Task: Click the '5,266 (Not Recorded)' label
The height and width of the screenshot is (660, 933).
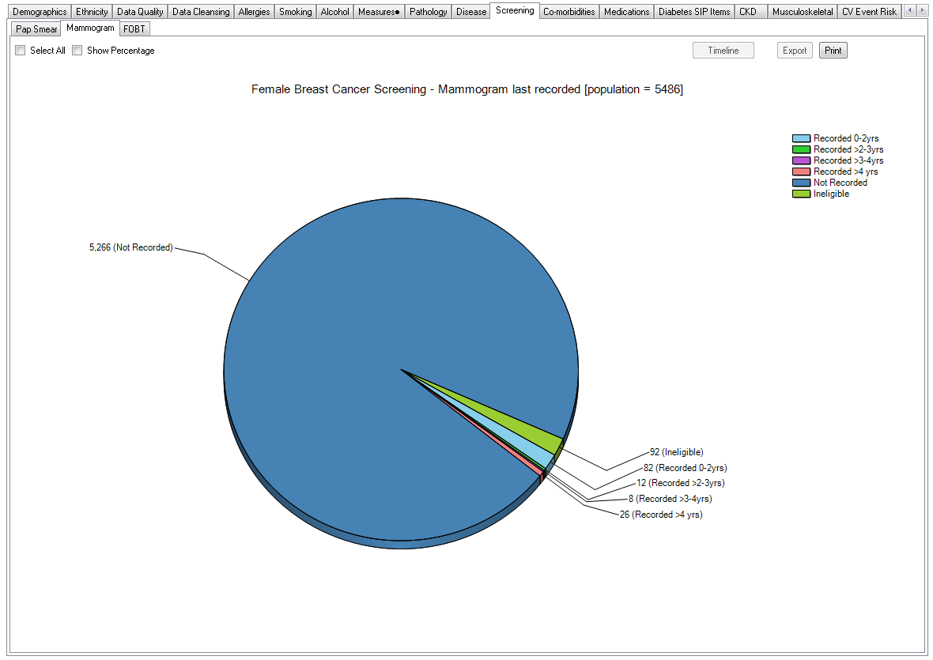Action: [x=131, y=247]
